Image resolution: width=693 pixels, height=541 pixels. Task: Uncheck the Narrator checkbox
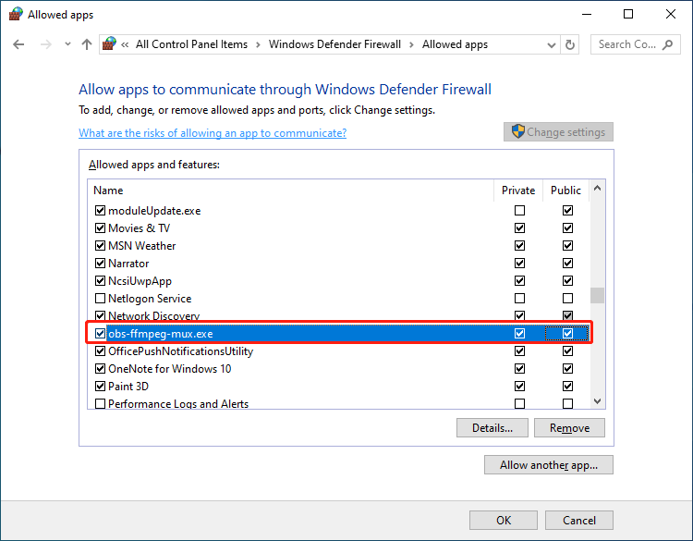[101, 264]
